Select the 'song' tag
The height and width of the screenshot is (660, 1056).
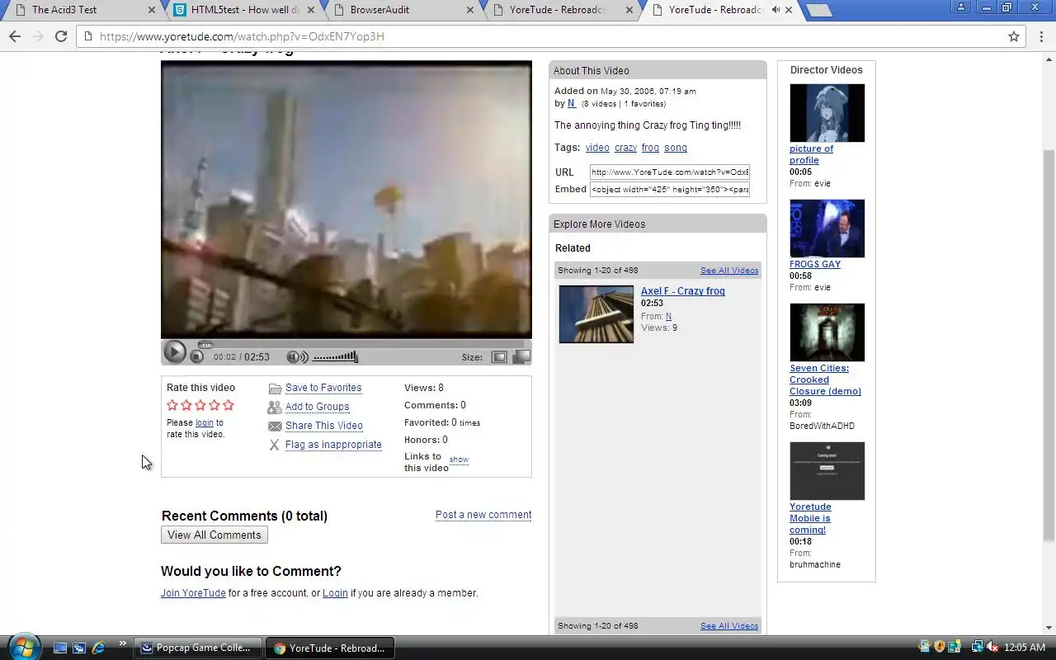(x=676, y=148)
